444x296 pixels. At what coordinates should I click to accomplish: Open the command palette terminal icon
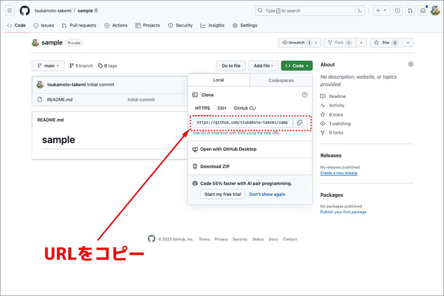(x=360, y=10)
